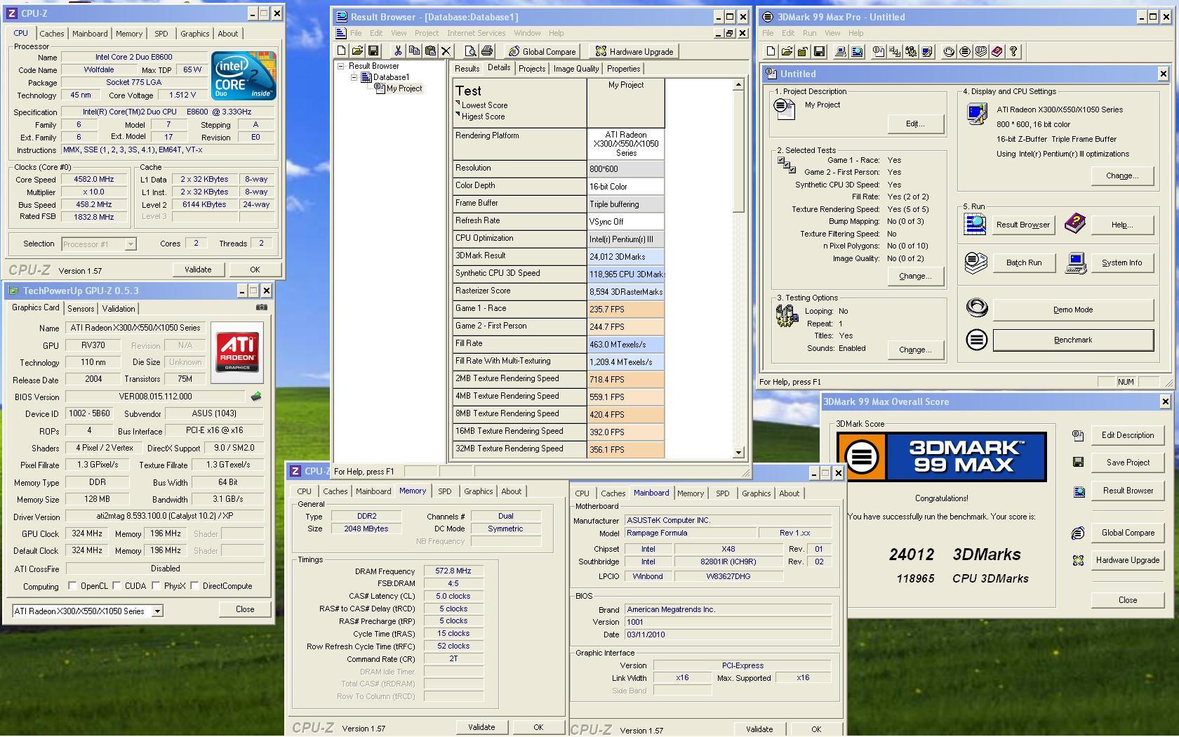Click scroll up arrow in results table
1179x737 pixels.
pos(738,85)
